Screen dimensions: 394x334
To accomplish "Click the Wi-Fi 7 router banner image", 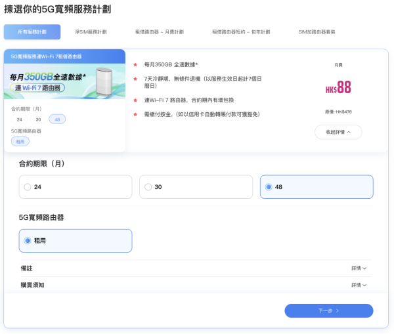I will [x=64, y=81].
